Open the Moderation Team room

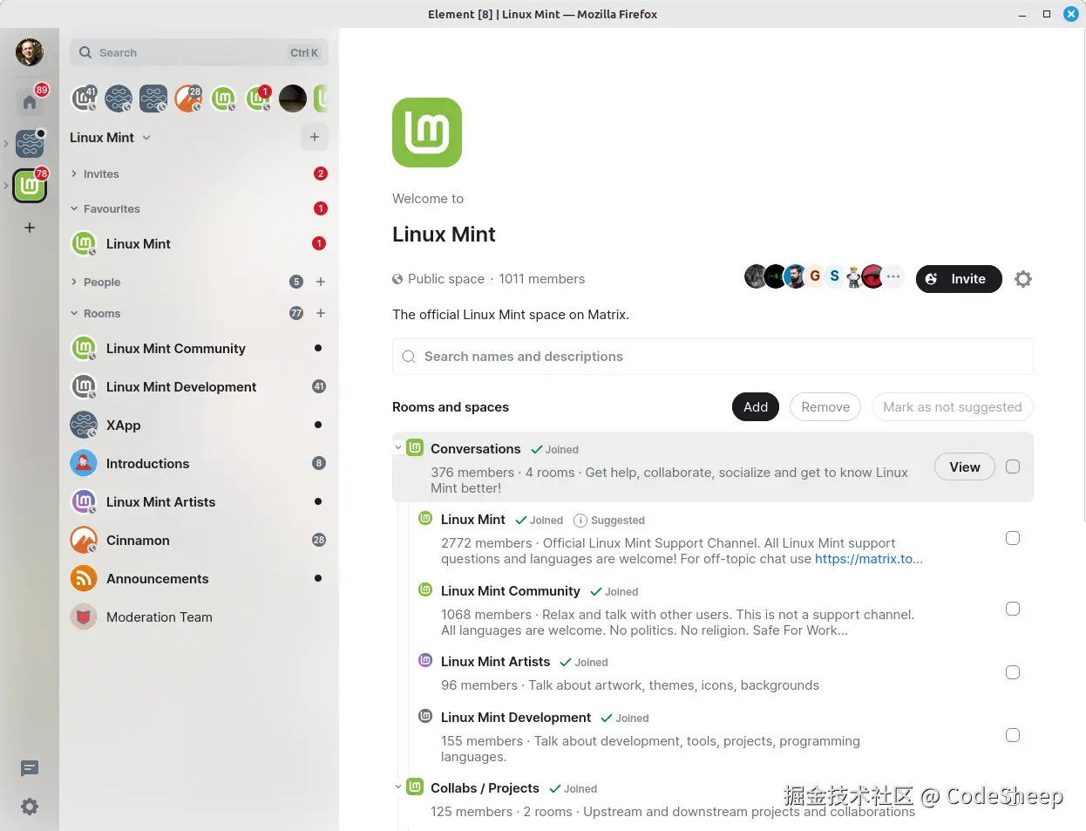[x=199, y=617]
